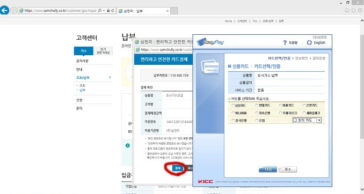Click the scrollbar up arrow of the page
364x194 pixels.
pyautogui.click(x=362, y=21)
